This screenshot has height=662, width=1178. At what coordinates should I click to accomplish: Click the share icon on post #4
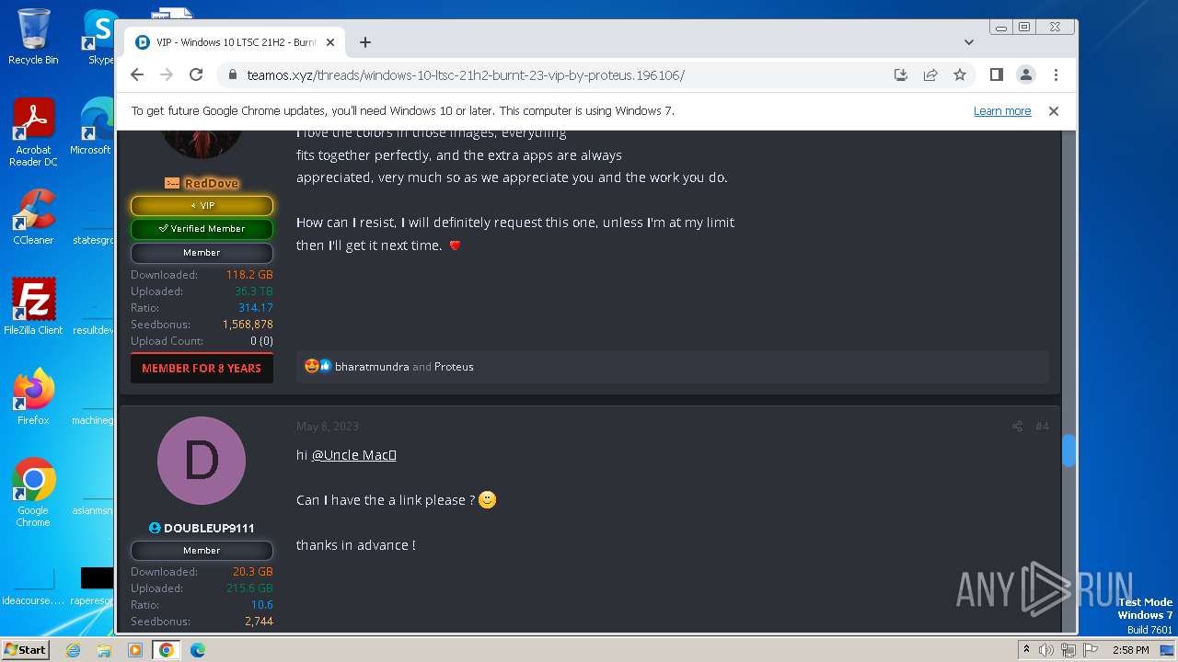coord(1017,427)
